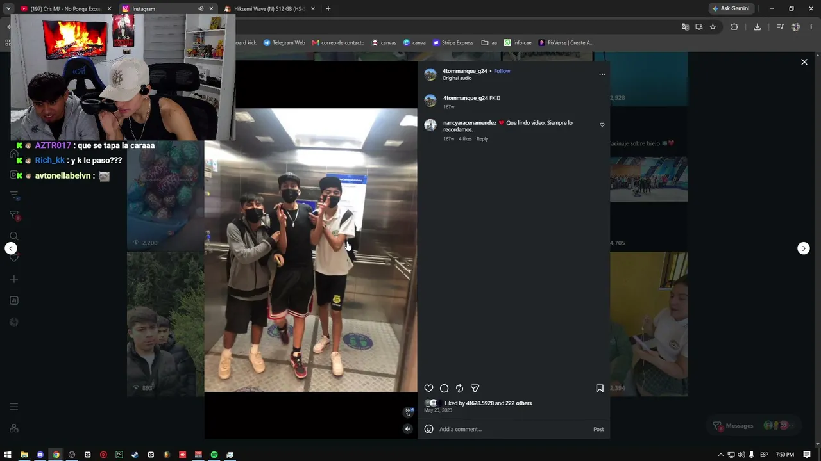Open the More menu in Instagram sidebar
Viewport: 821px width, 461px height.
[13, 407]
